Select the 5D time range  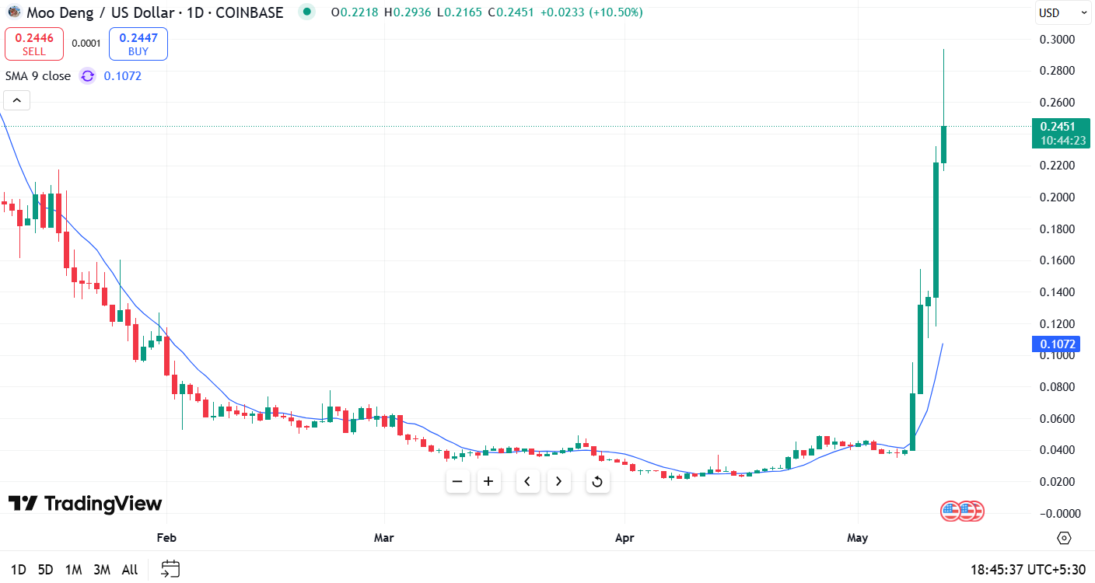tap(46, 570)
